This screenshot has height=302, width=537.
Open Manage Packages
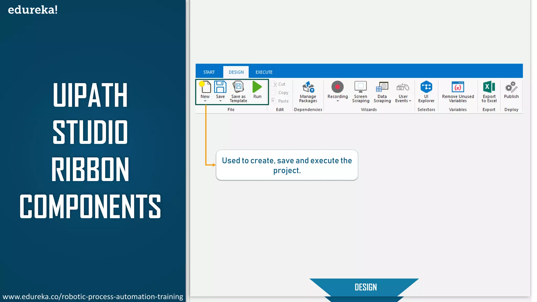pos(308,87)
